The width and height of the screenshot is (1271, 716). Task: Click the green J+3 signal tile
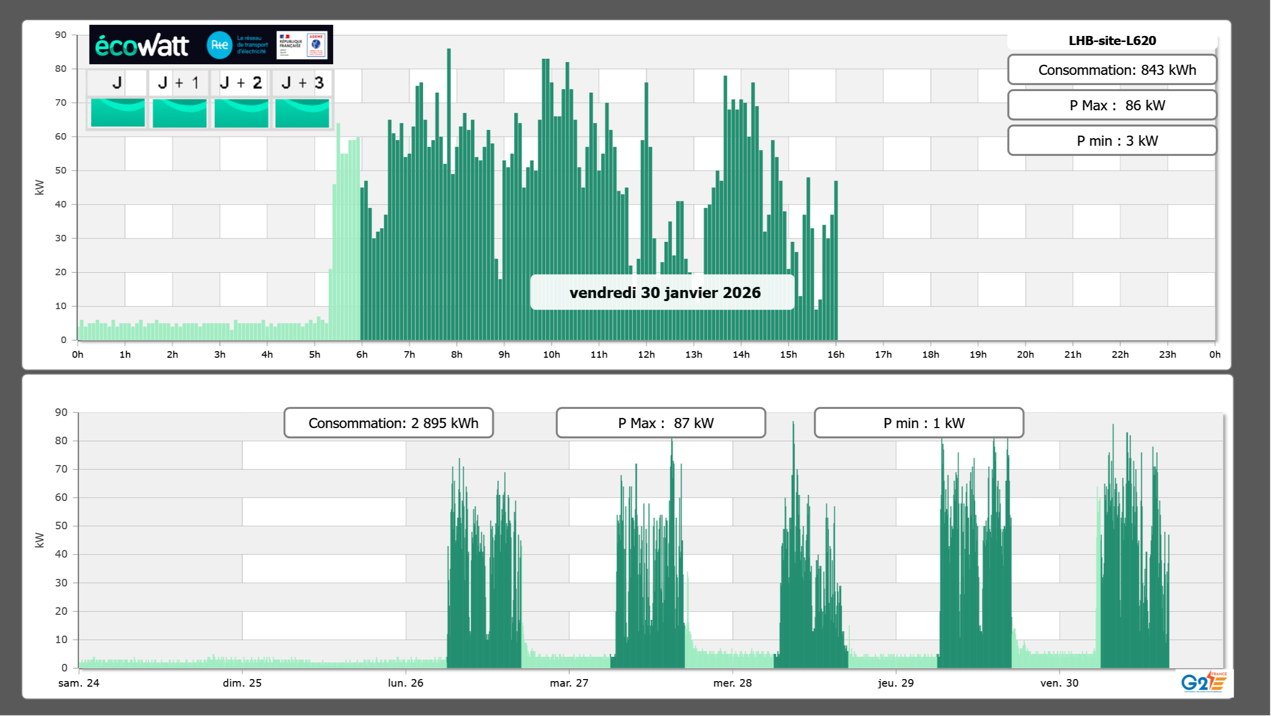coord(302,113)
